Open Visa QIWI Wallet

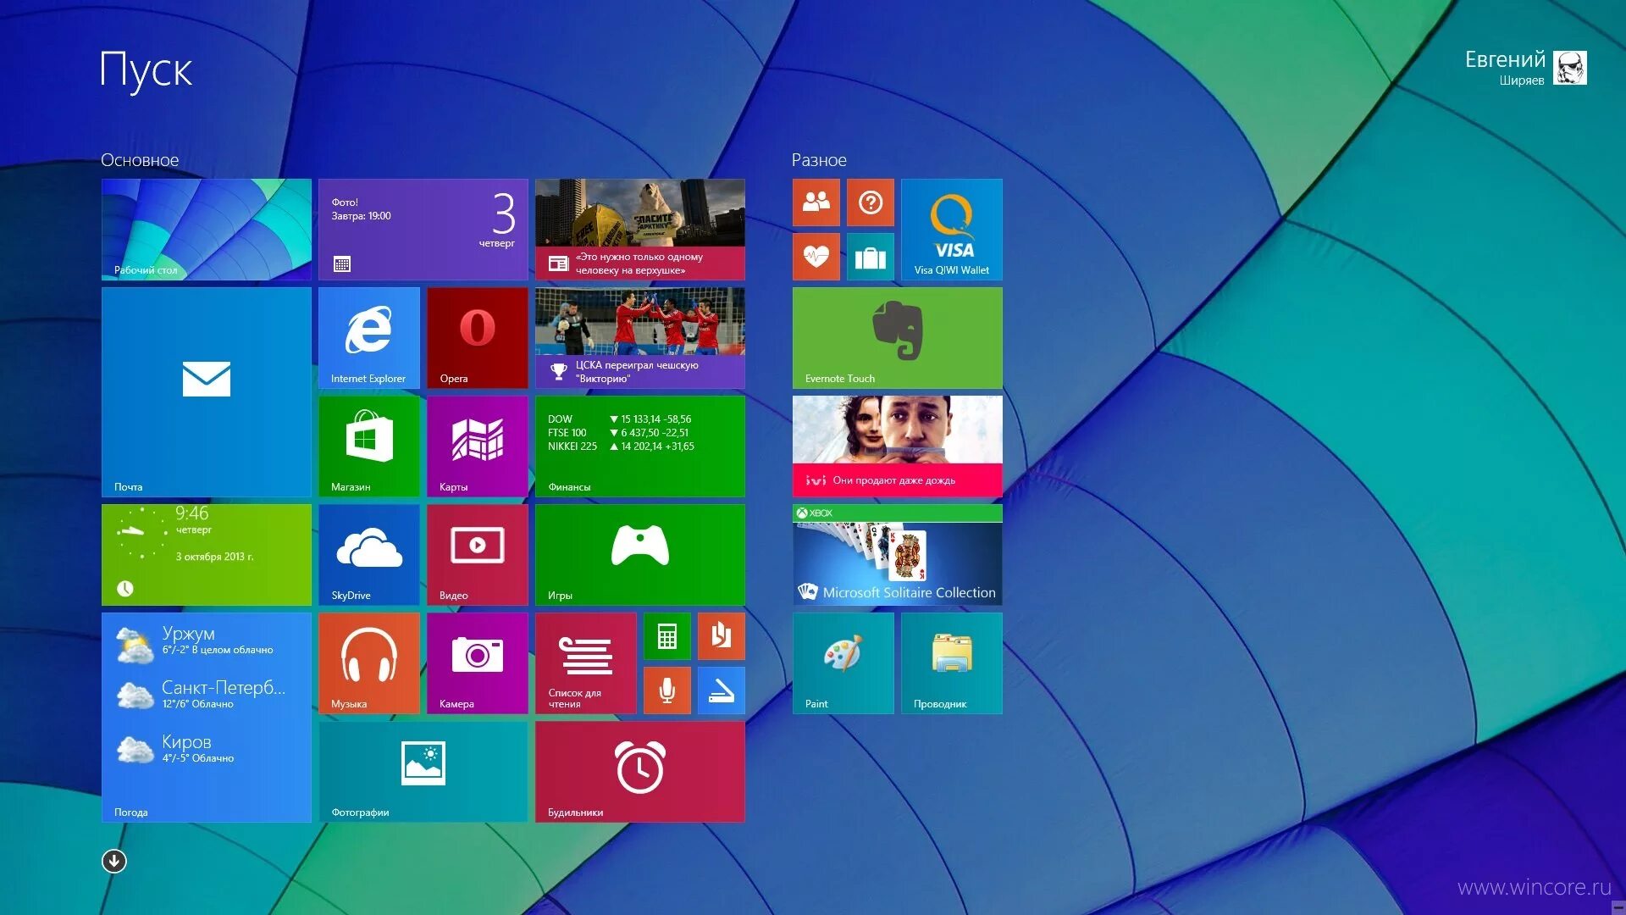tap(951, 229)
